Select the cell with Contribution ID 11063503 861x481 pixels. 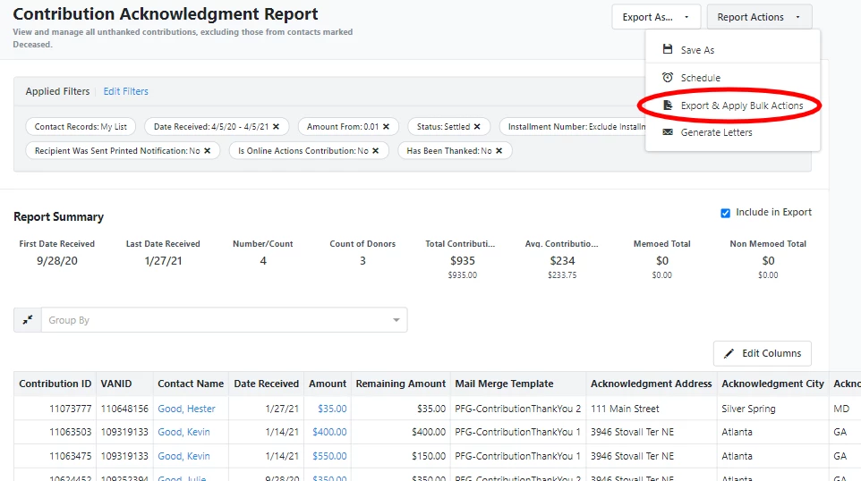pos(55,432)
